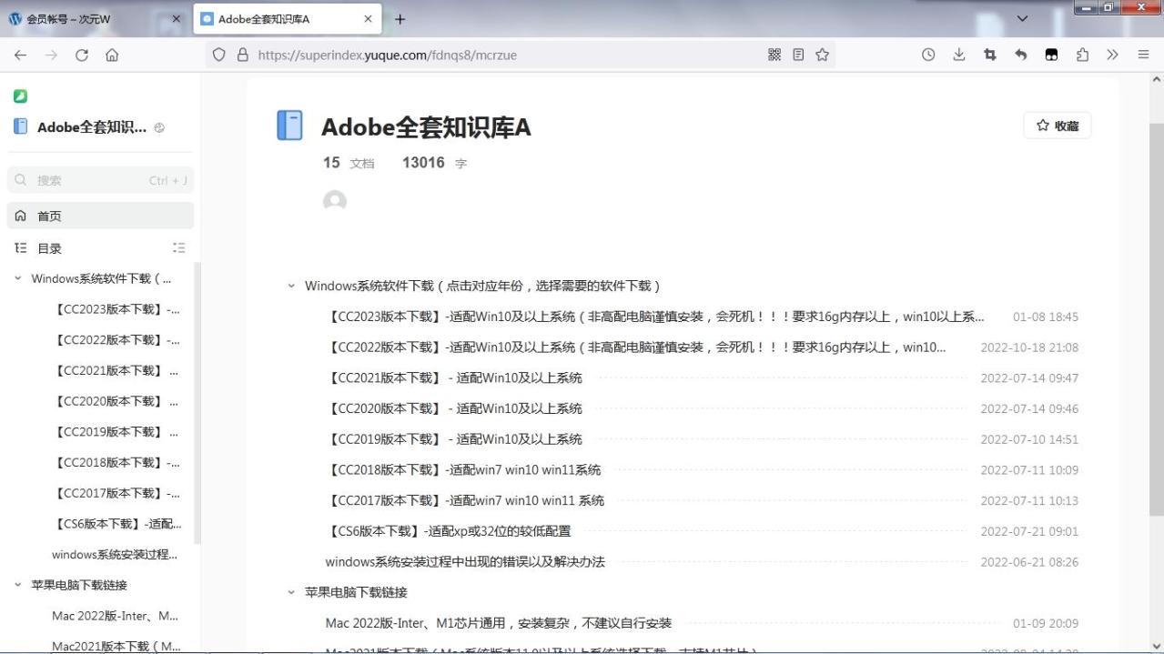This screenshot has height=654, width=1164.
Task: Open the browser hamburger menu
Action: point(1143,55)
